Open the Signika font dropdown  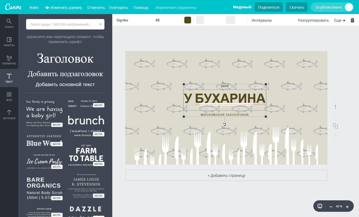(122, 20)
